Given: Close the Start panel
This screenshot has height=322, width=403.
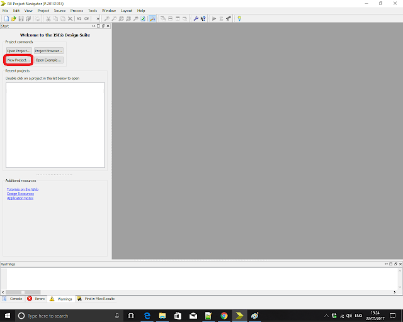Looking at the screenshot, I should [108, 26].
